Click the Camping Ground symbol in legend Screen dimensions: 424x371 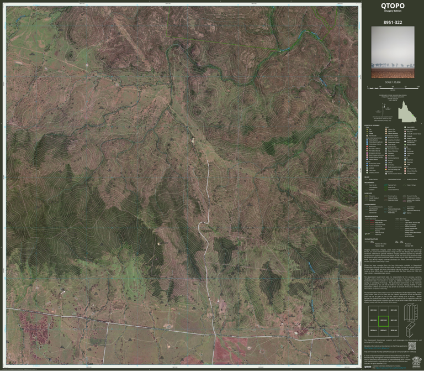point(367,173)
